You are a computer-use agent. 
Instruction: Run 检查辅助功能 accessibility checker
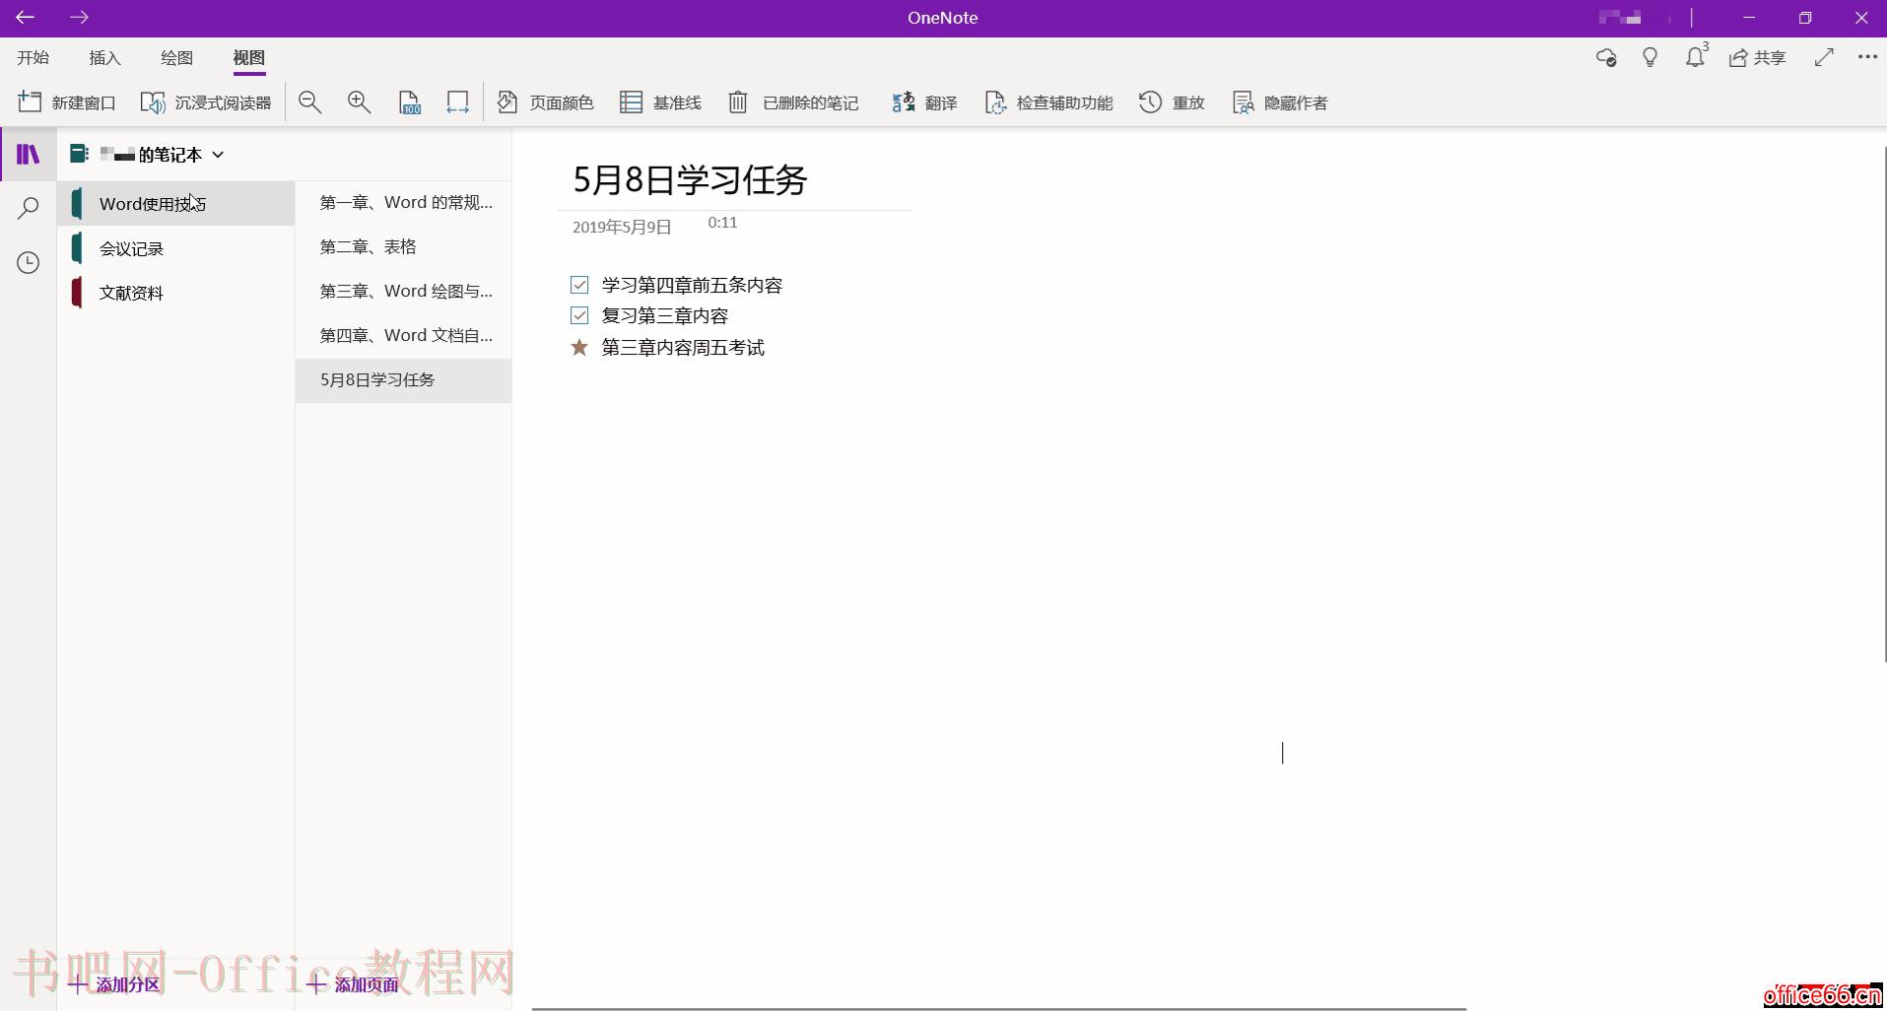tap(1049, 102)
